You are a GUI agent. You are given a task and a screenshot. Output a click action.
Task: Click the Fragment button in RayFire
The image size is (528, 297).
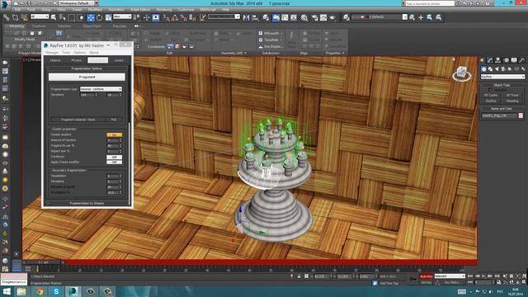(87, 77)
